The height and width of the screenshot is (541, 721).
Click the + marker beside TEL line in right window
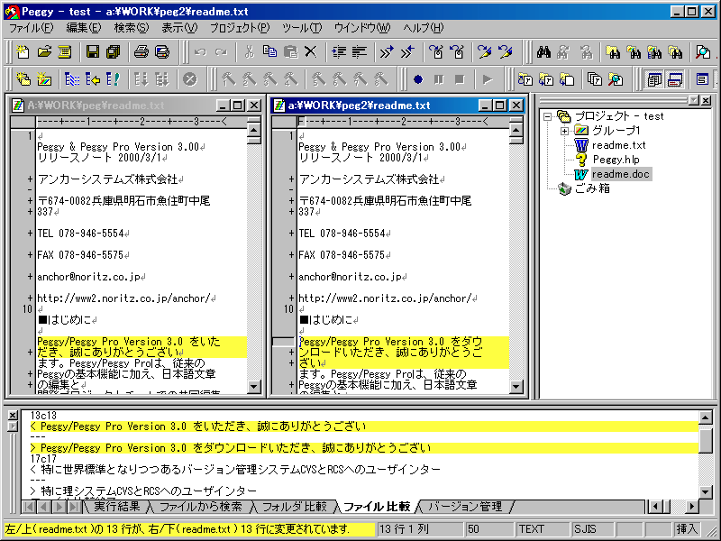(291, 234)
